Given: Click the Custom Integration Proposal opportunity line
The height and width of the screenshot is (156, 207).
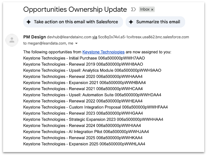Looking at the screenshot, I should point(95,107).
